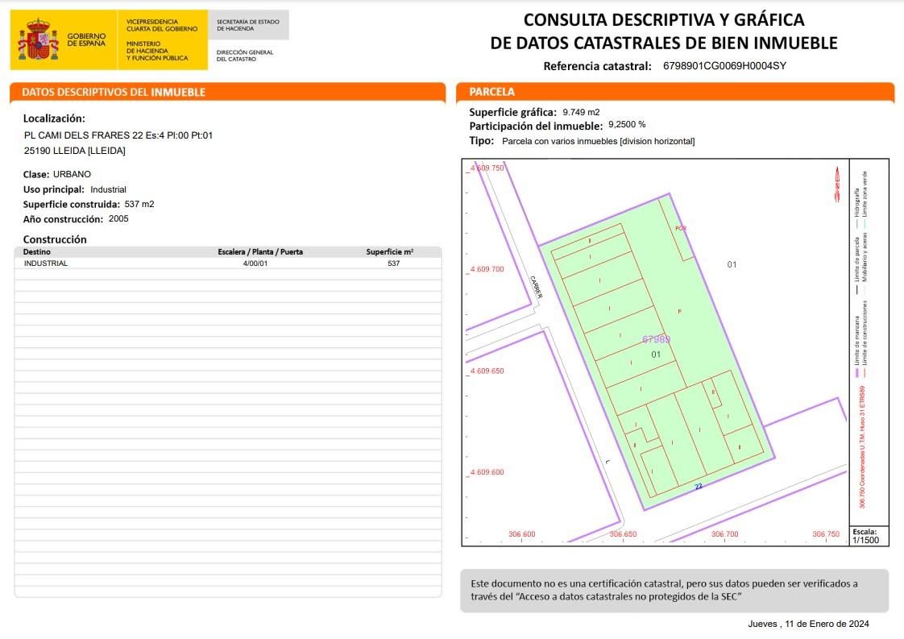Click the Acceso a datos catastrales text
Screen dimensions: 904x639
point(605,596)
